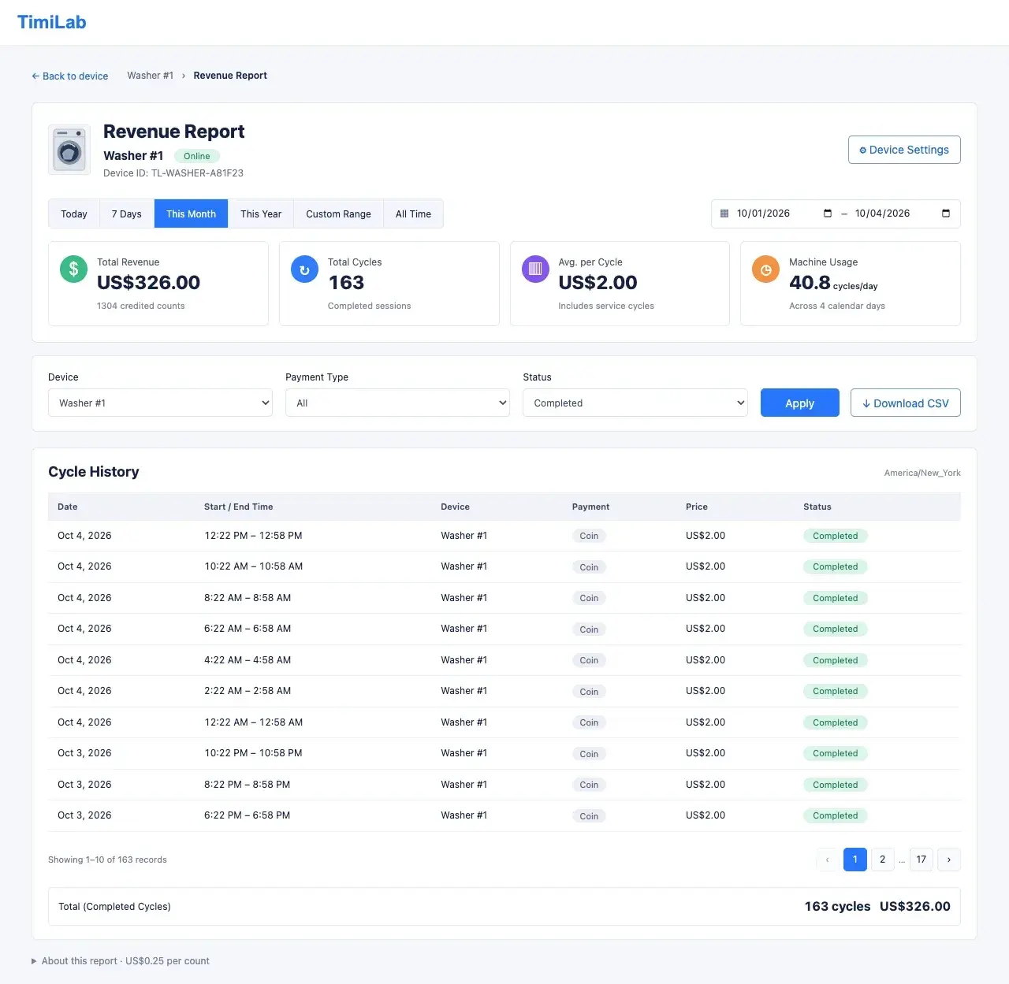
Task: Click the purple Avg. per Cycle icon
Action: 535,269
